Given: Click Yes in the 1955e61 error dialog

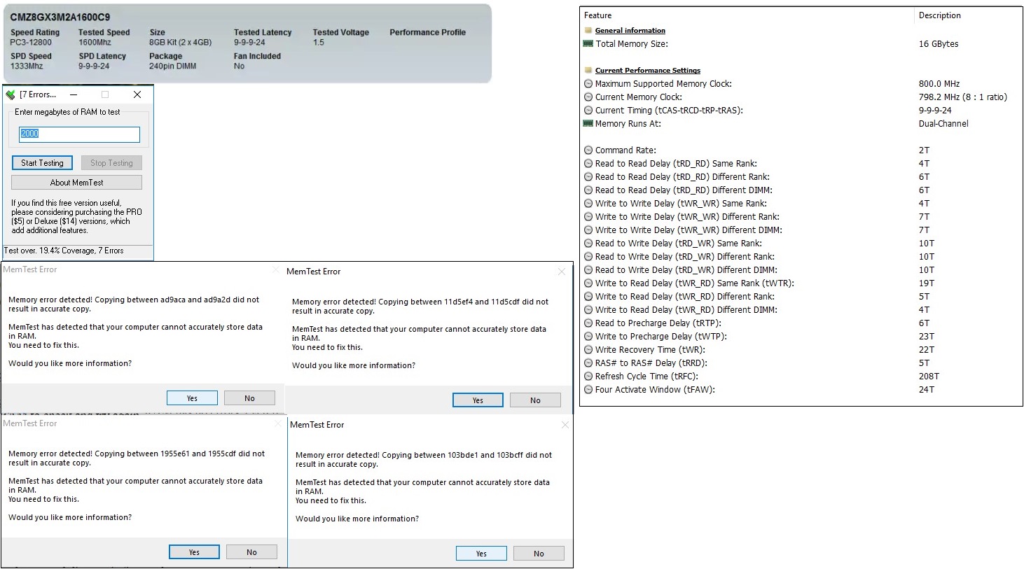Looking at the screenshot, I should (194, 552).
